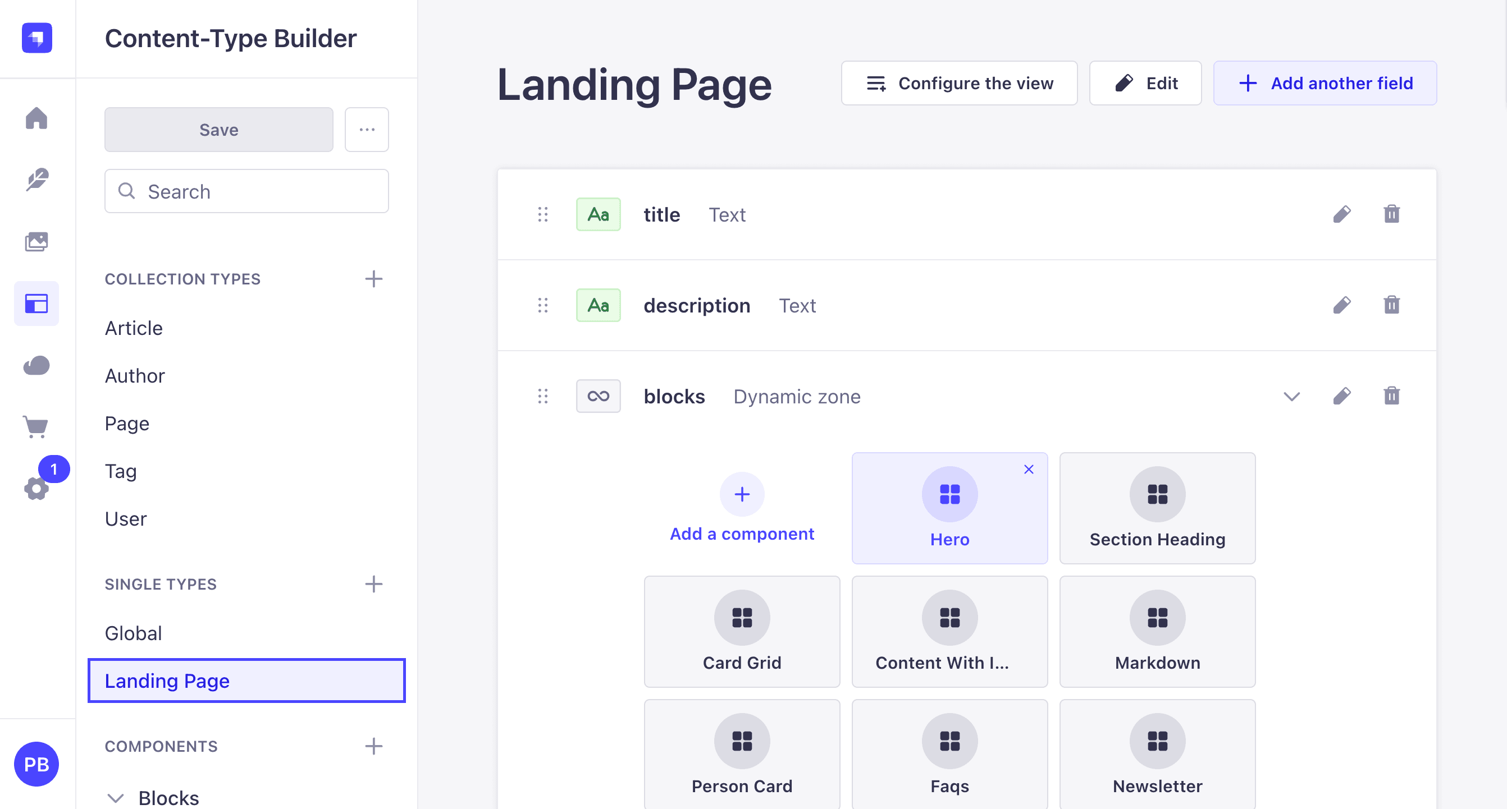
Task: Open Content Manager feather icon
Action: click(36, 180)
